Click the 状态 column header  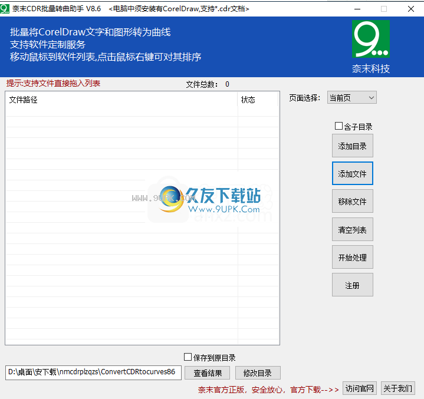(258, 100)
